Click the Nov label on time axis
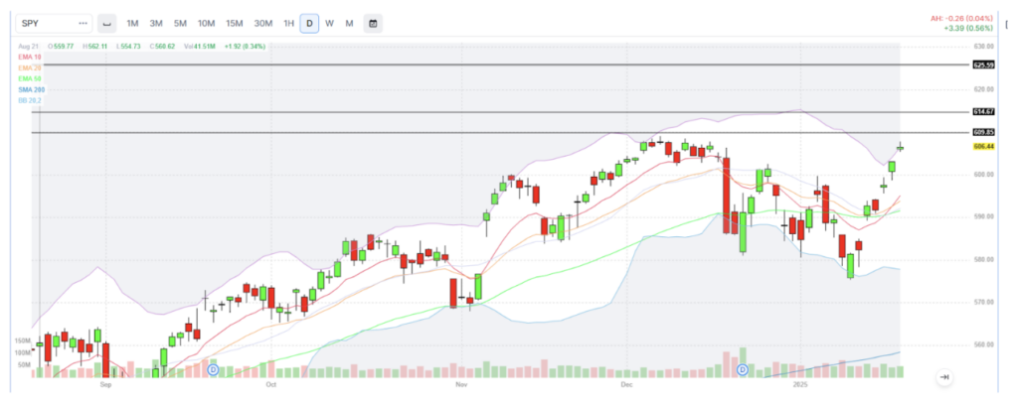Viewport: 1018px width, 405px height. (461, 385)
